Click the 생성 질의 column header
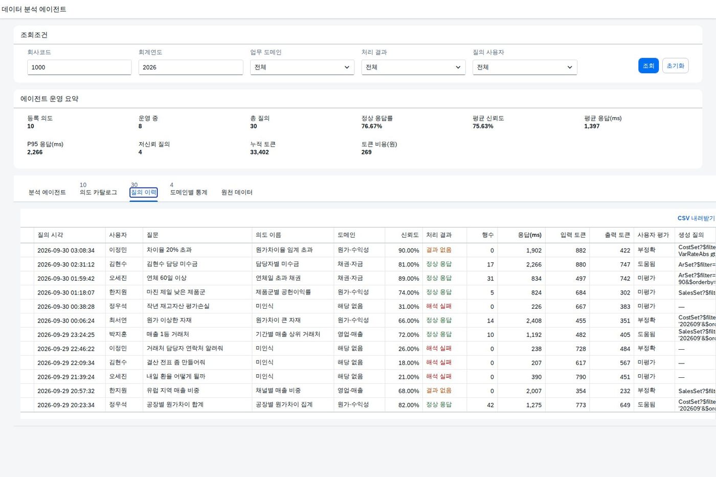 pyautogui.click(x=695, y=235)
